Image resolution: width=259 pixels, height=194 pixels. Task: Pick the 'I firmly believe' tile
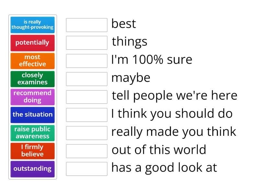(33, 151)
